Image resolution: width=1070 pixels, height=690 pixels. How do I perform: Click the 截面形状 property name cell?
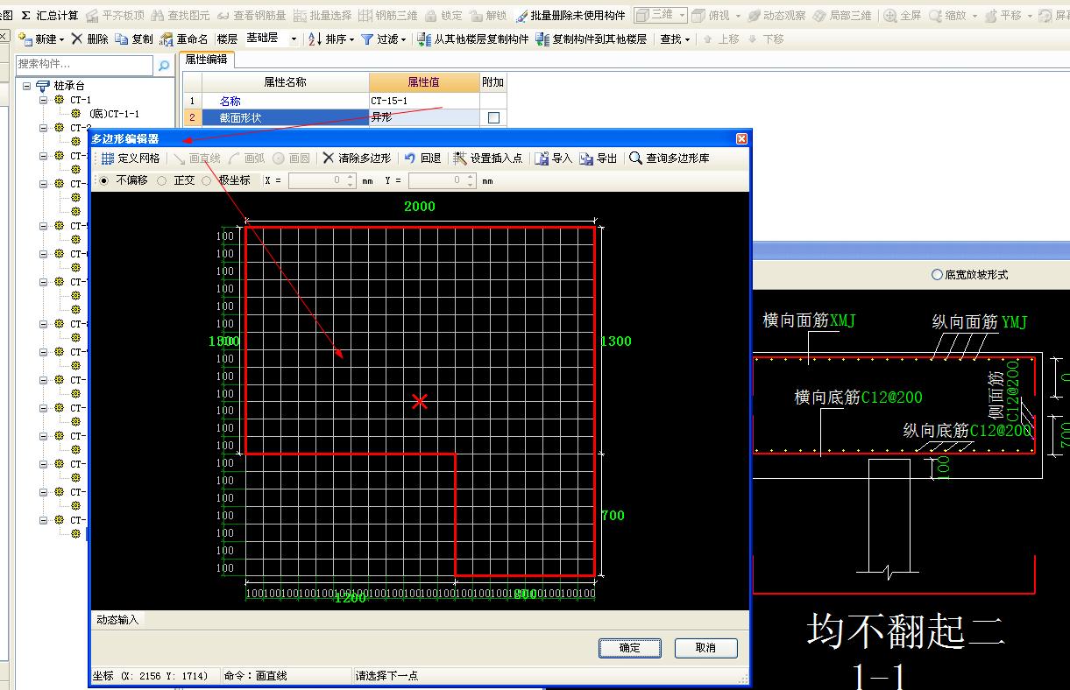pos(286,117)
